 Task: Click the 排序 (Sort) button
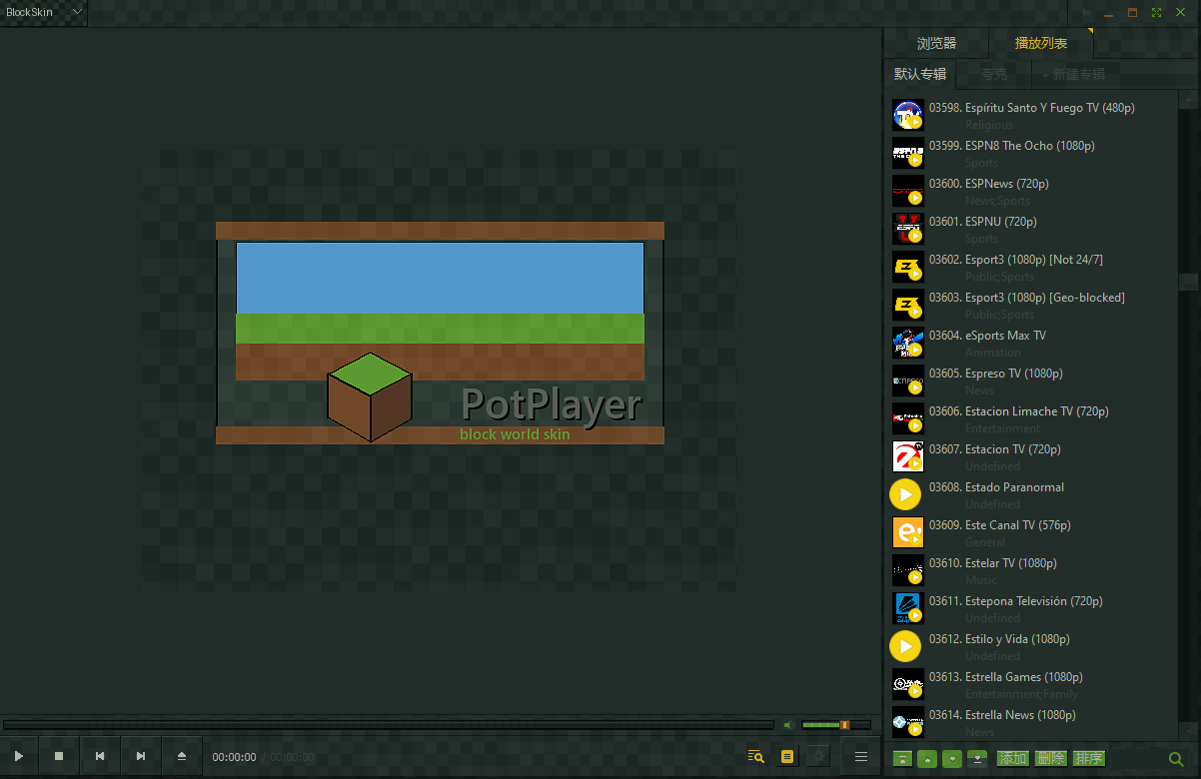(x=1089, y=759)
